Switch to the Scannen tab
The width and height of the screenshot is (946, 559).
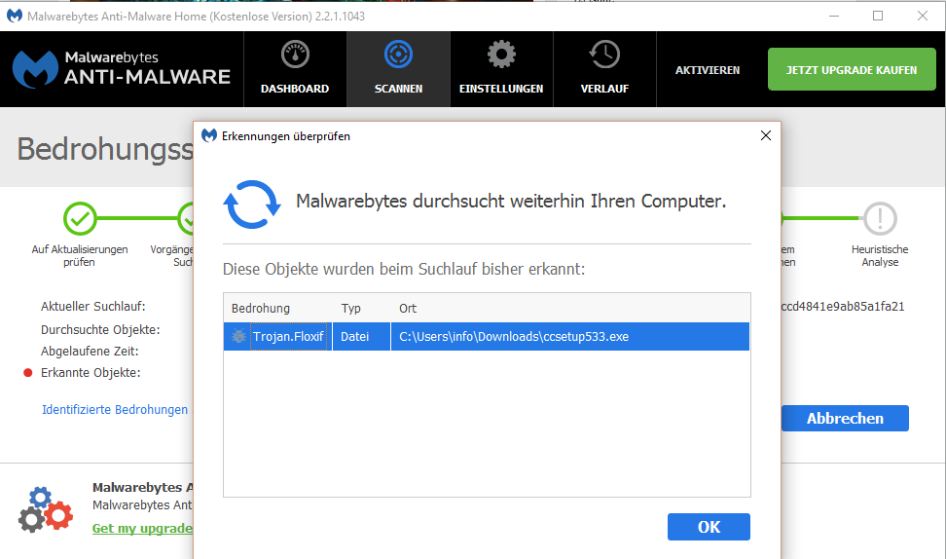(x=398, y=69)
